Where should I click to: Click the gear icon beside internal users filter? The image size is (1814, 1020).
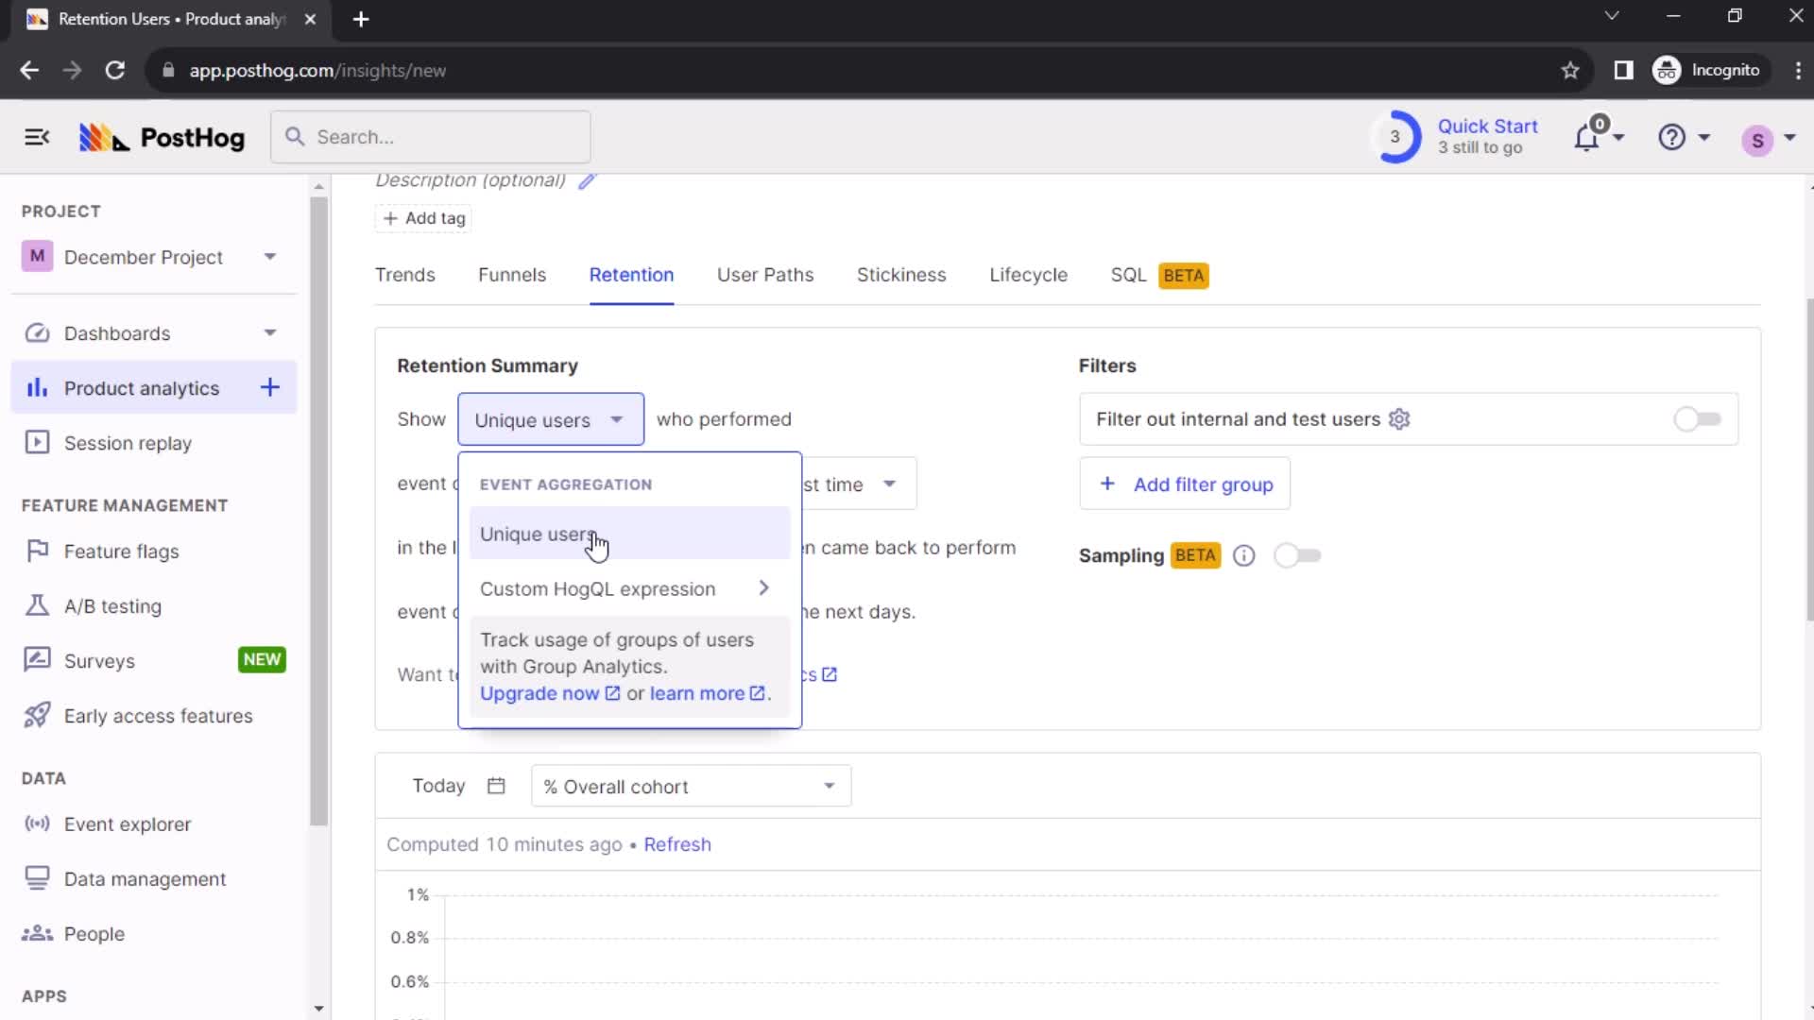click(1399, 419)
